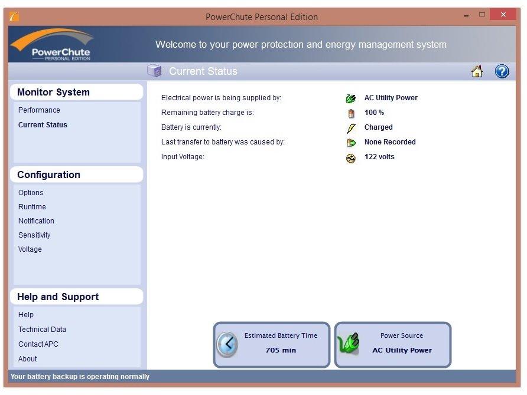Click the PowerChute title bar app icon
This screenshot has width=527, height=395.
tap(14, 16)
